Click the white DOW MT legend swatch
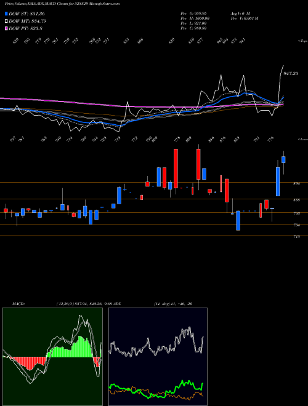308x406 pixels. (6, 22)
